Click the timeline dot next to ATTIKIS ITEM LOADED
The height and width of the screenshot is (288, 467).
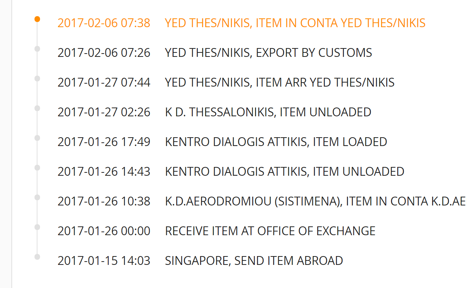(37, 138)
